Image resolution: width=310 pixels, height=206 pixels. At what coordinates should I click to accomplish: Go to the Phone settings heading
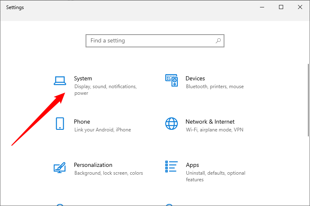coord(82,122)
